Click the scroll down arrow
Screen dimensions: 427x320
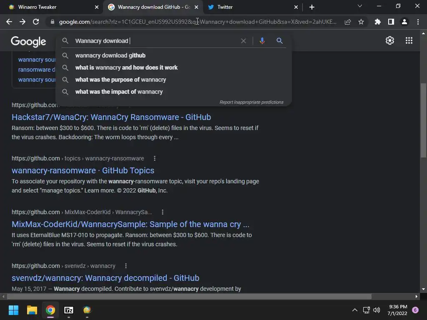(423, 289)
